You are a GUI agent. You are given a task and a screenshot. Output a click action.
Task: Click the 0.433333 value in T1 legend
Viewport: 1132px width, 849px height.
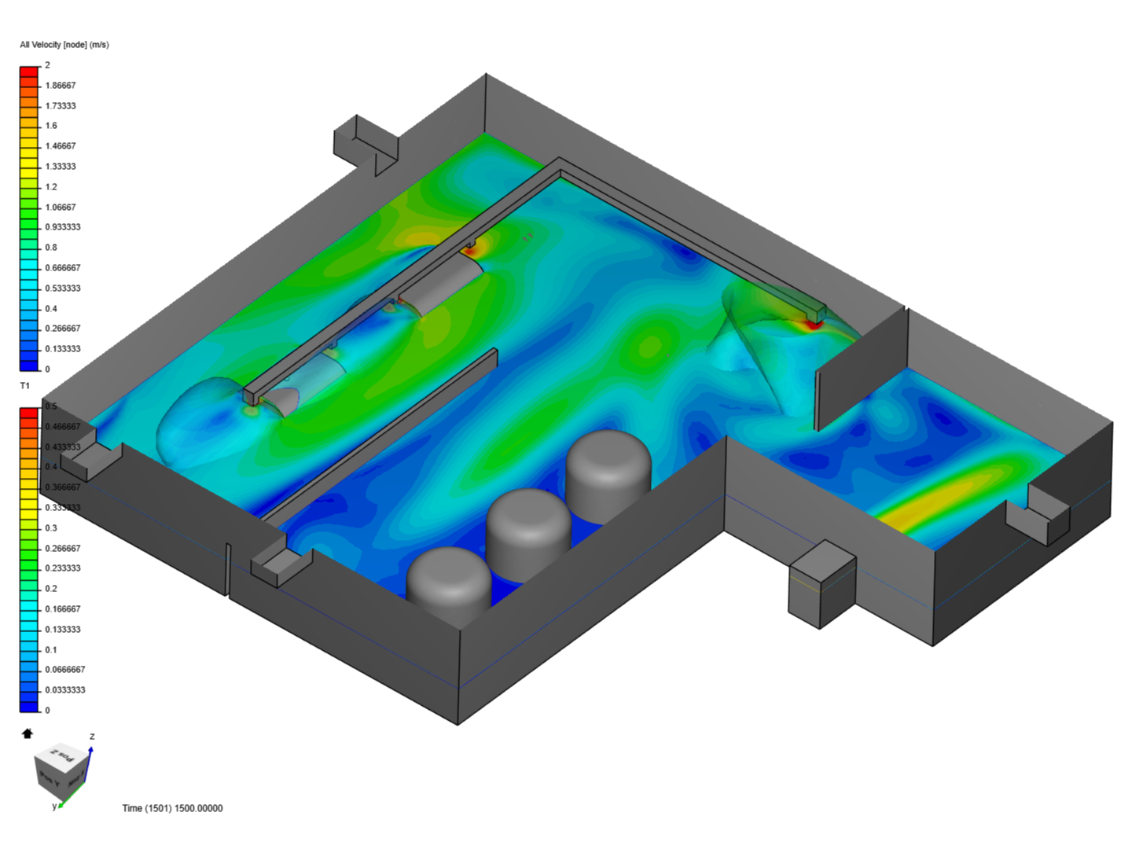(63, 447)
